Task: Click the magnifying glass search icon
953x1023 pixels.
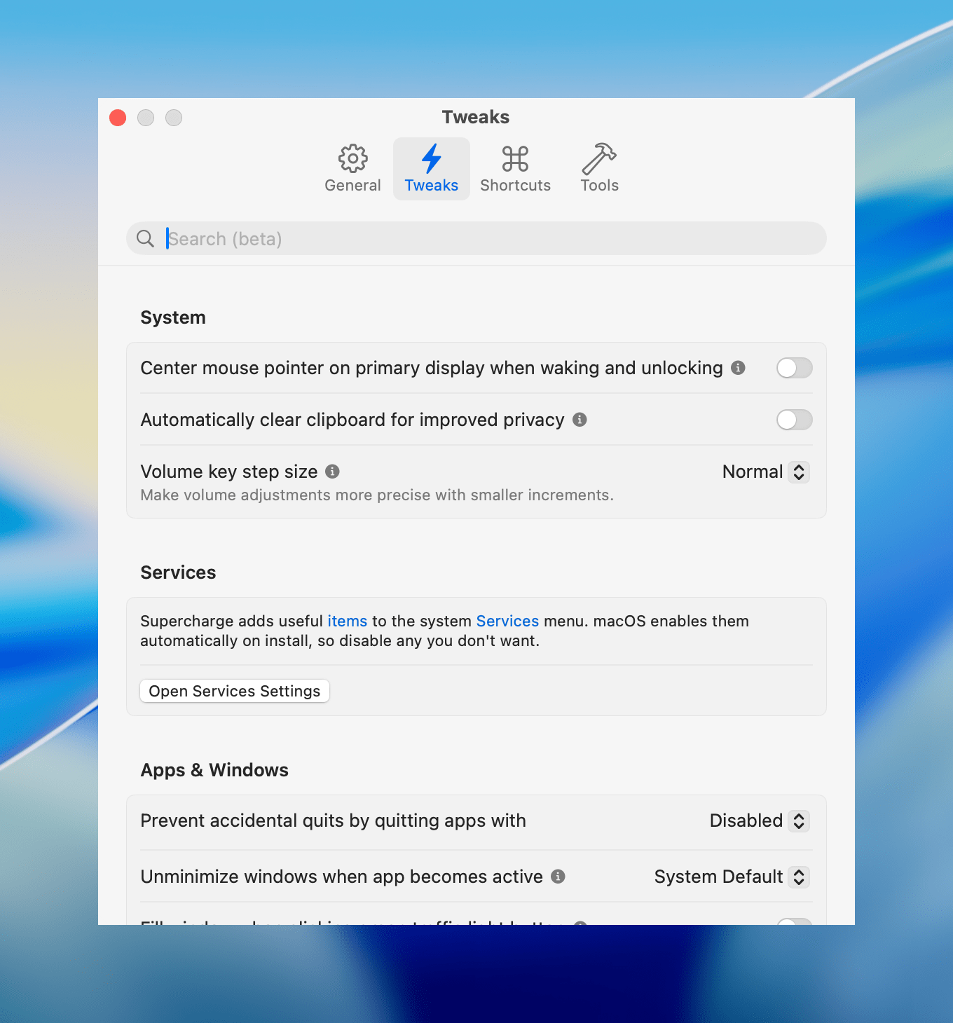Action: (145, 239)
